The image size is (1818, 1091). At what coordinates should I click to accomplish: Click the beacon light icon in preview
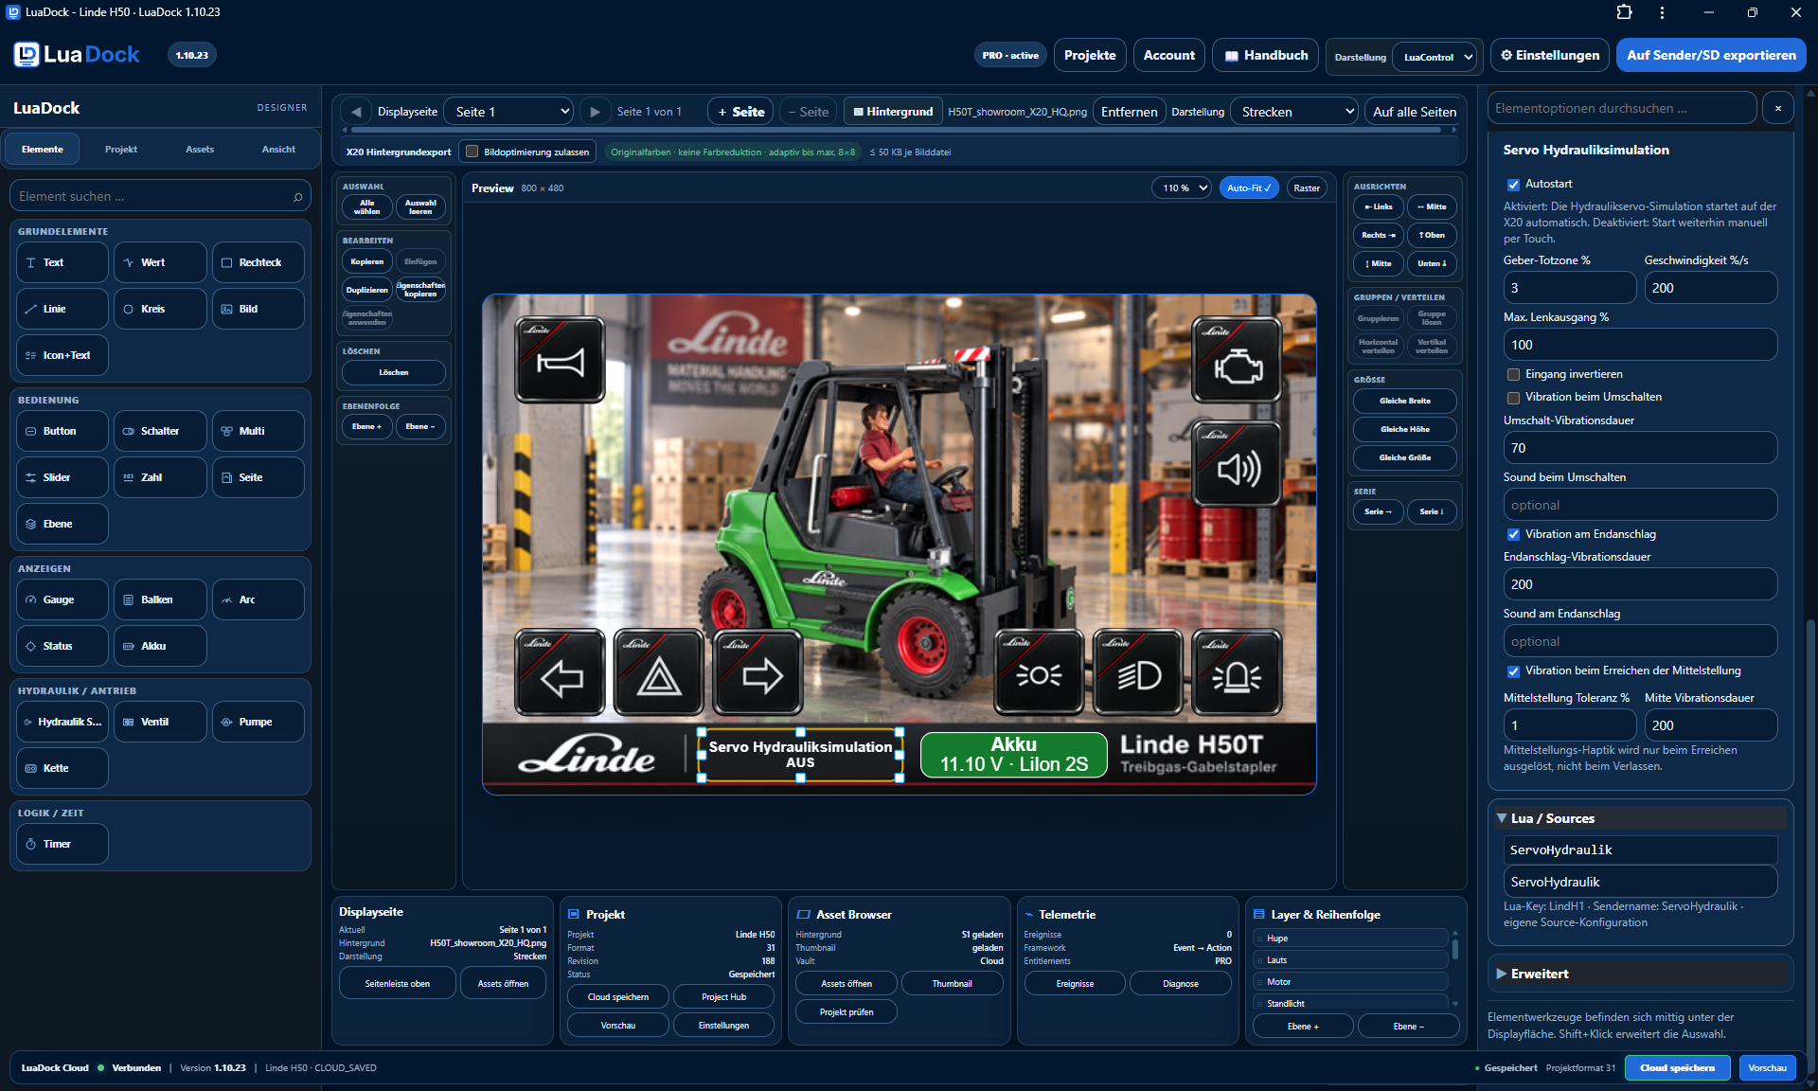[1237, 672]
